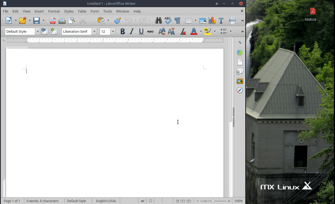
Task: Click the 100% zoom percentage
Action: 239,201
